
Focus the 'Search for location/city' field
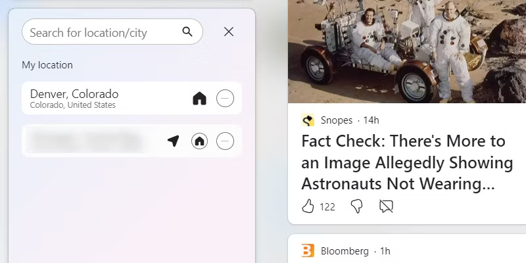pyautogui.click(x=99, y=32)
